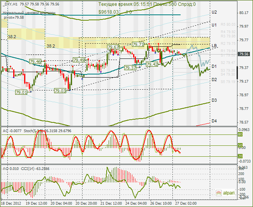
Task: Click the alpari logo
Action: (x=225, y=193)
